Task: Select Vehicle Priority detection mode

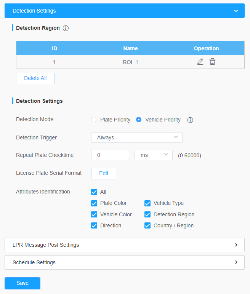Action: [x=139, y=120]
